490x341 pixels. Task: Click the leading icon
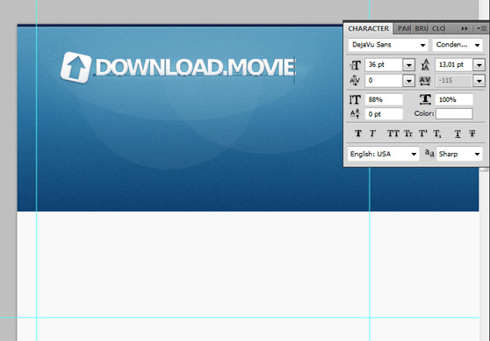tap(425, 65)
